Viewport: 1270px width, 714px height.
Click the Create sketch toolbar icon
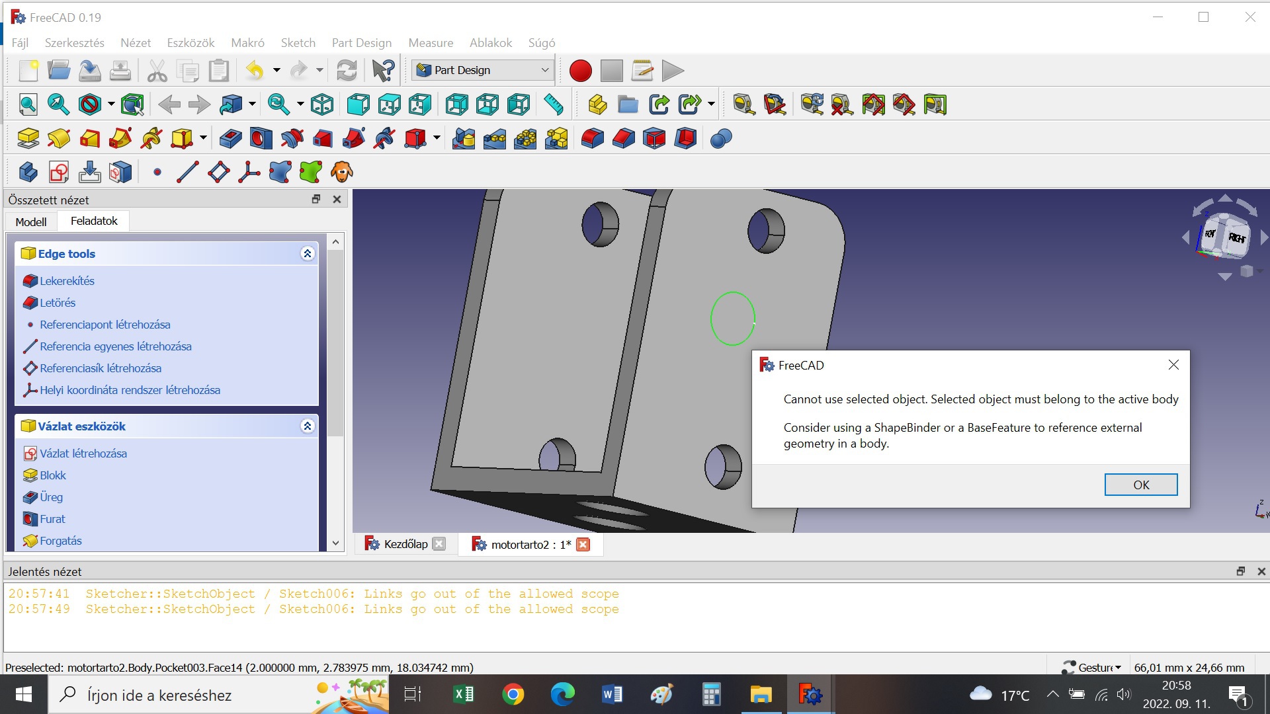coord(59,173)
